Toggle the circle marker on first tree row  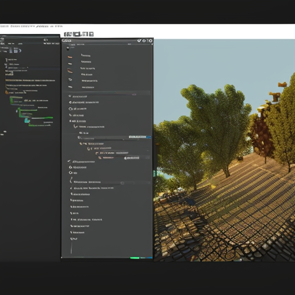coord(70,96)
